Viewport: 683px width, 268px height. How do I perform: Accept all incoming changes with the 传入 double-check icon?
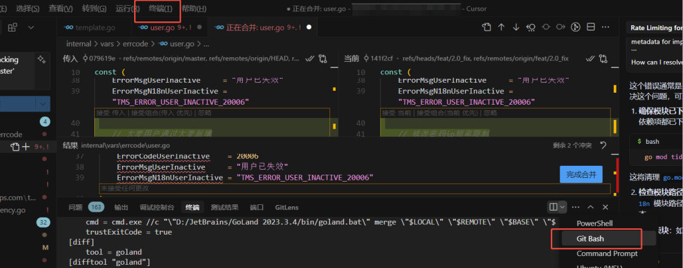(310, 58)
